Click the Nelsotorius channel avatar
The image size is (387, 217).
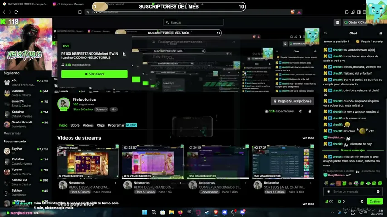pyautogui.click(x=64, y=104)
